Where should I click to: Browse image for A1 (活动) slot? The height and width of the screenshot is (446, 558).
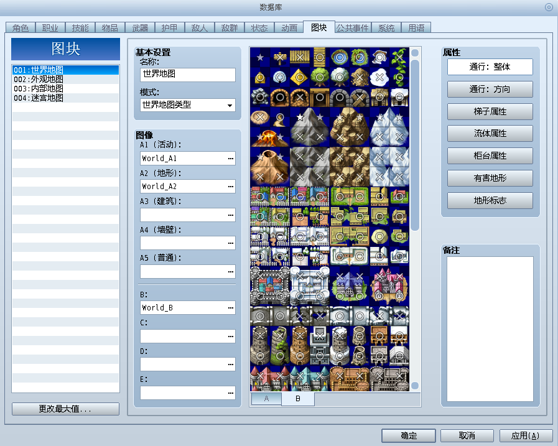pyautogui.click(x=231, y=159)
